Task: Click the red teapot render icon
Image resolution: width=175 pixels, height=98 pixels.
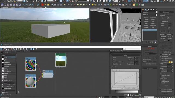Action: click(x=42, y=5)
